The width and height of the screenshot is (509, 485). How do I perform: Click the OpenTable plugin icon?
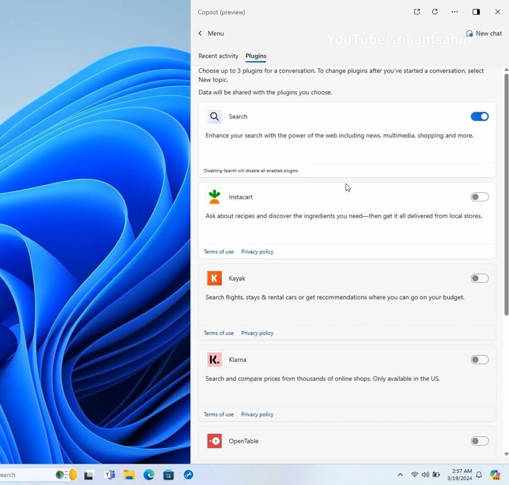click(214, 441)
